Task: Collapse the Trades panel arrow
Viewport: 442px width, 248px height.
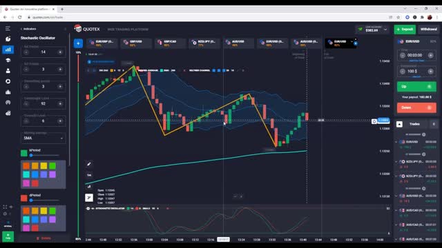Action: (x=399, y=124)
